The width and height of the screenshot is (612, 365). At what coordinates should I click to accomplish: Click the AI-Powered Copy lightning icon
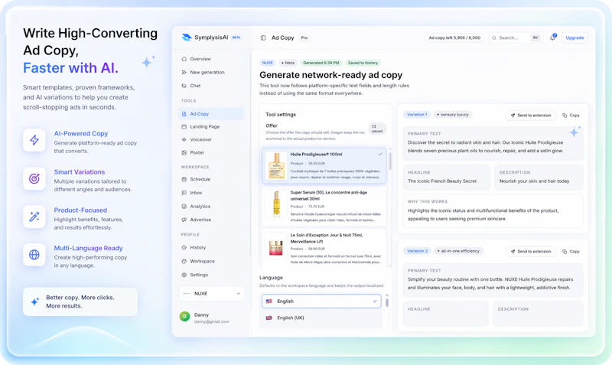(34, 140)
